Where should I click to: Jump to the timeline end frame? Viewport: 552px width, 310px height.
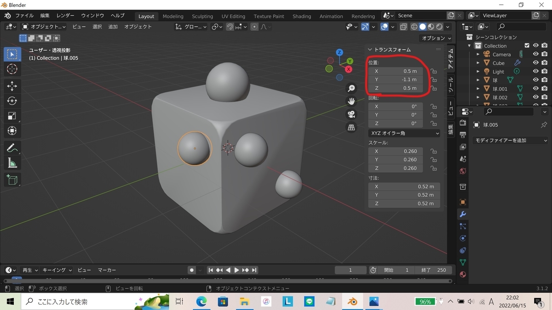pos(254,270)
